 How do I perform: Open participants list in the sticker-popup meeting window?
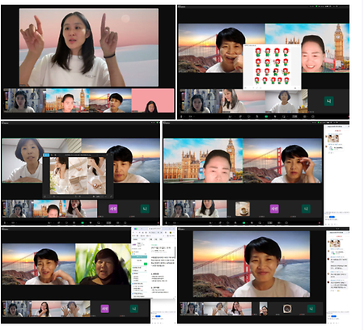pyautogui.click(x=230, y=116)
